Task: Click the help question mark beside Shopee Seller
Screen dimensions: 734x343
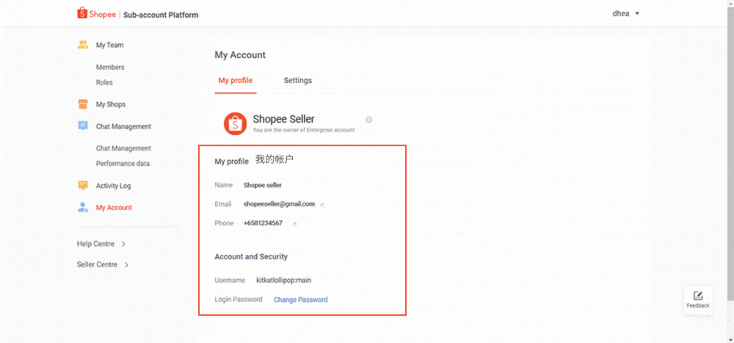Action: (369, 120)
